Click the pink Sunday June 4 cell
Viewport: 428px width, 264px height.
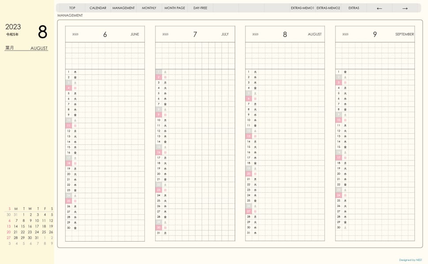pyautogui.click(x=68, y=88)
